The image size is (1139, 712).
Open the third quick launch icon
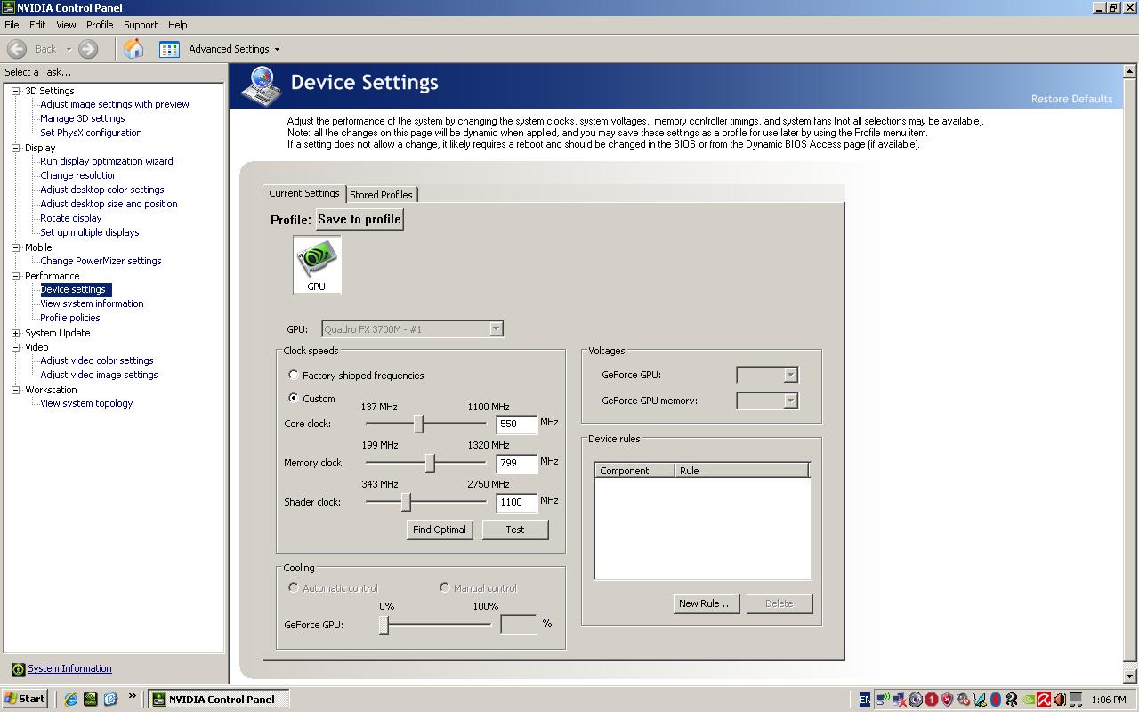(110, 700)
